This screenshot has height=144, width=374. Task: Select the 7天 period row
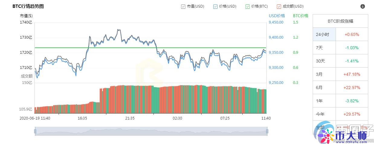[340, 48]
